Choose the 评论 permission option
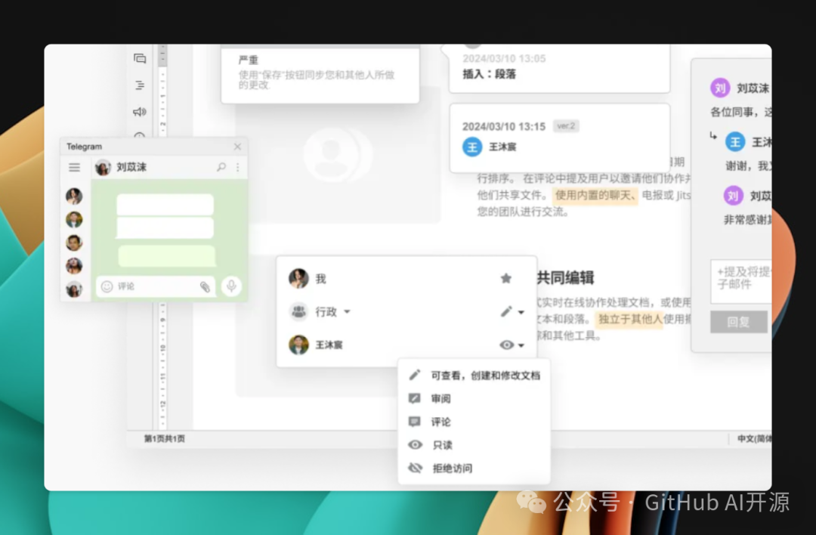The image size is (816, 535). (474, 422)
